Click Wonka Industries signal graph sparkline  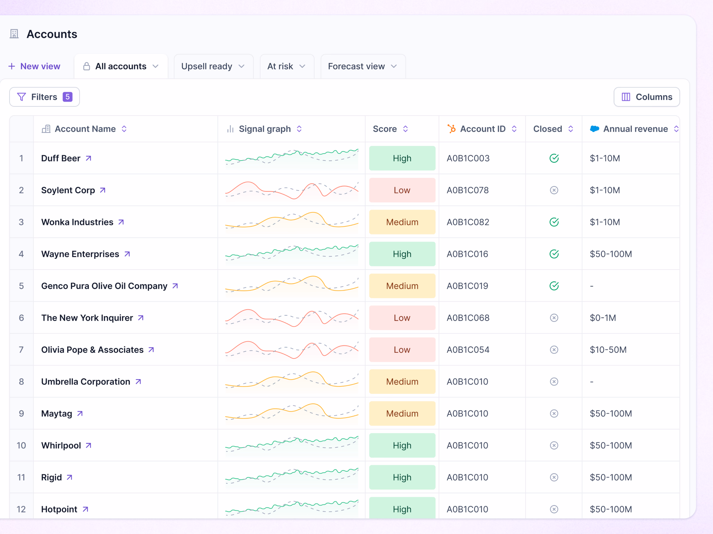coord(292,221)
